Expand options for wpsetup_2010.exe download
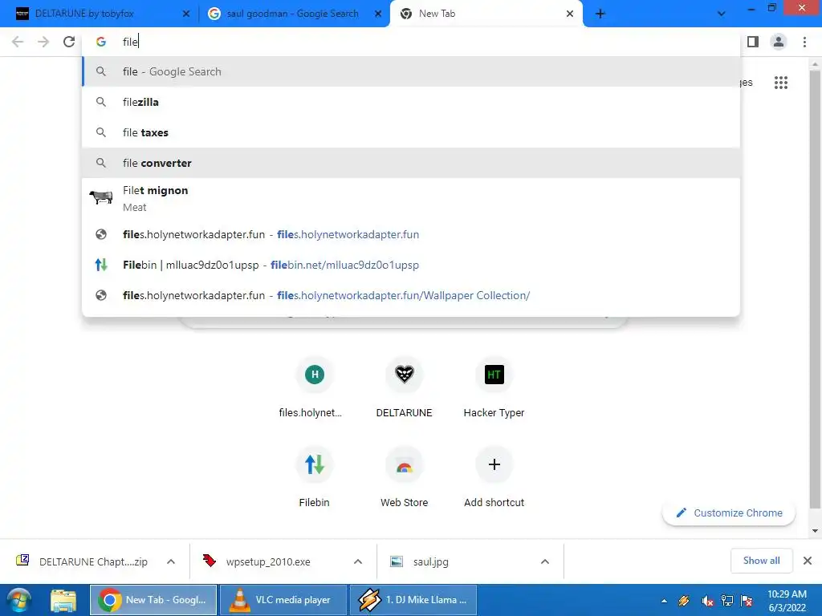 click(358, 561)
